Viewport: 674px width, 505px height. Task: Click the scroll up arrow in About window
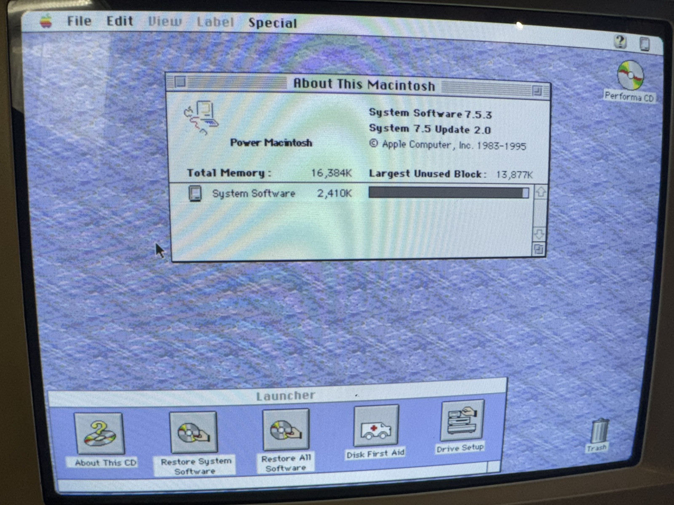540,192
